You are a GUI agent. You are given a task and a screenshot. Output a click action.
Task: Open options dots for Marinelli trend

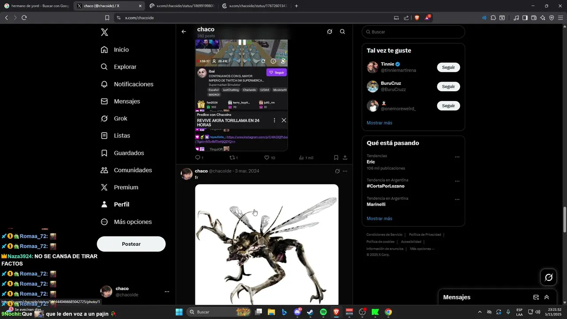coord(457,199)
